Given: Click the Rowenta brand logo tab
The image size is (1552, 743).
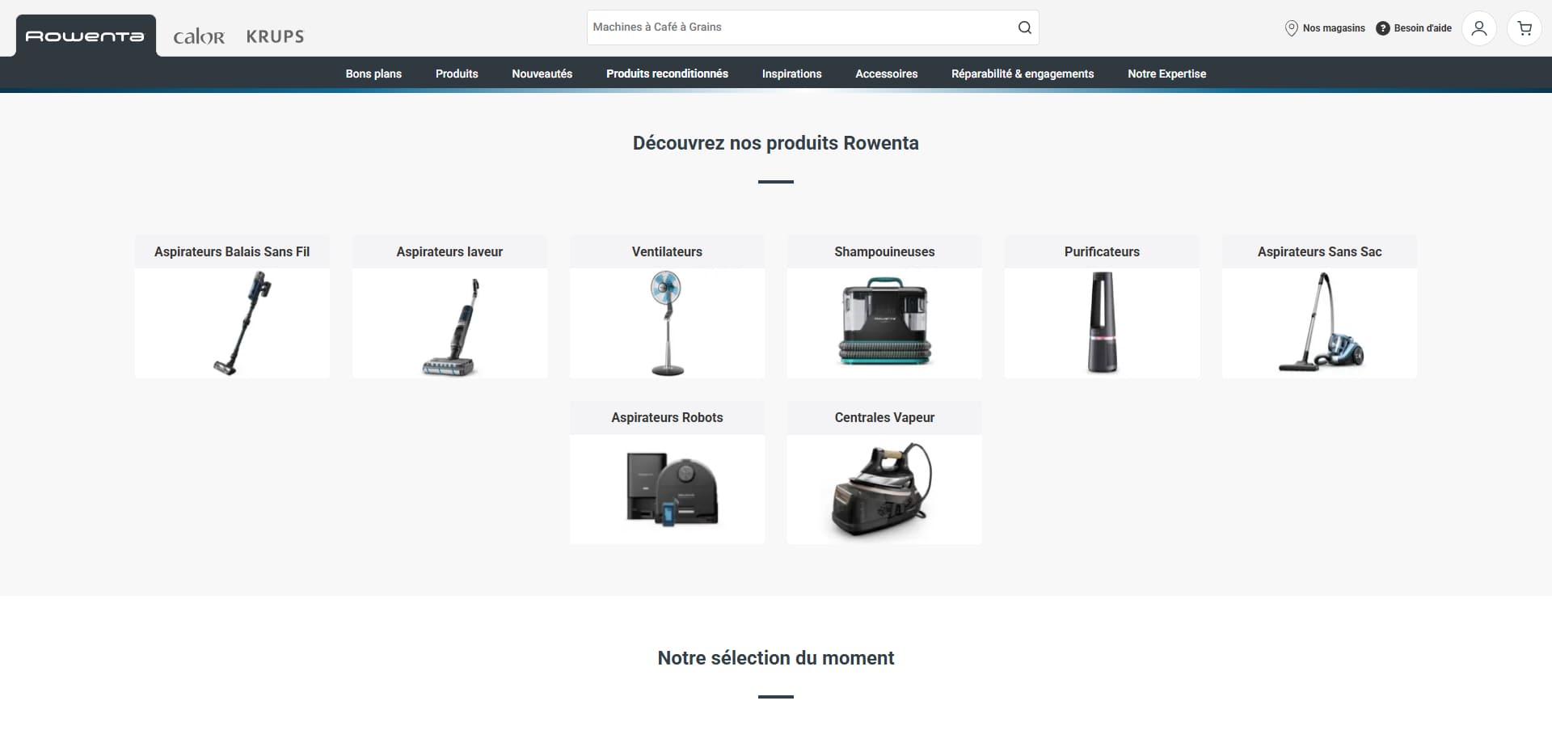Looking at the screenshot, I should [x=86, y=36].
